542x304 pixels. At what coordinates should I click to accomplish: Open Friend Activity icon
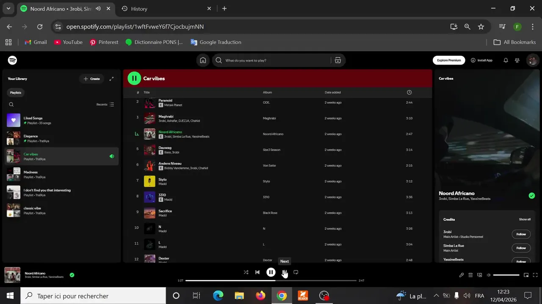pos(517,60)
